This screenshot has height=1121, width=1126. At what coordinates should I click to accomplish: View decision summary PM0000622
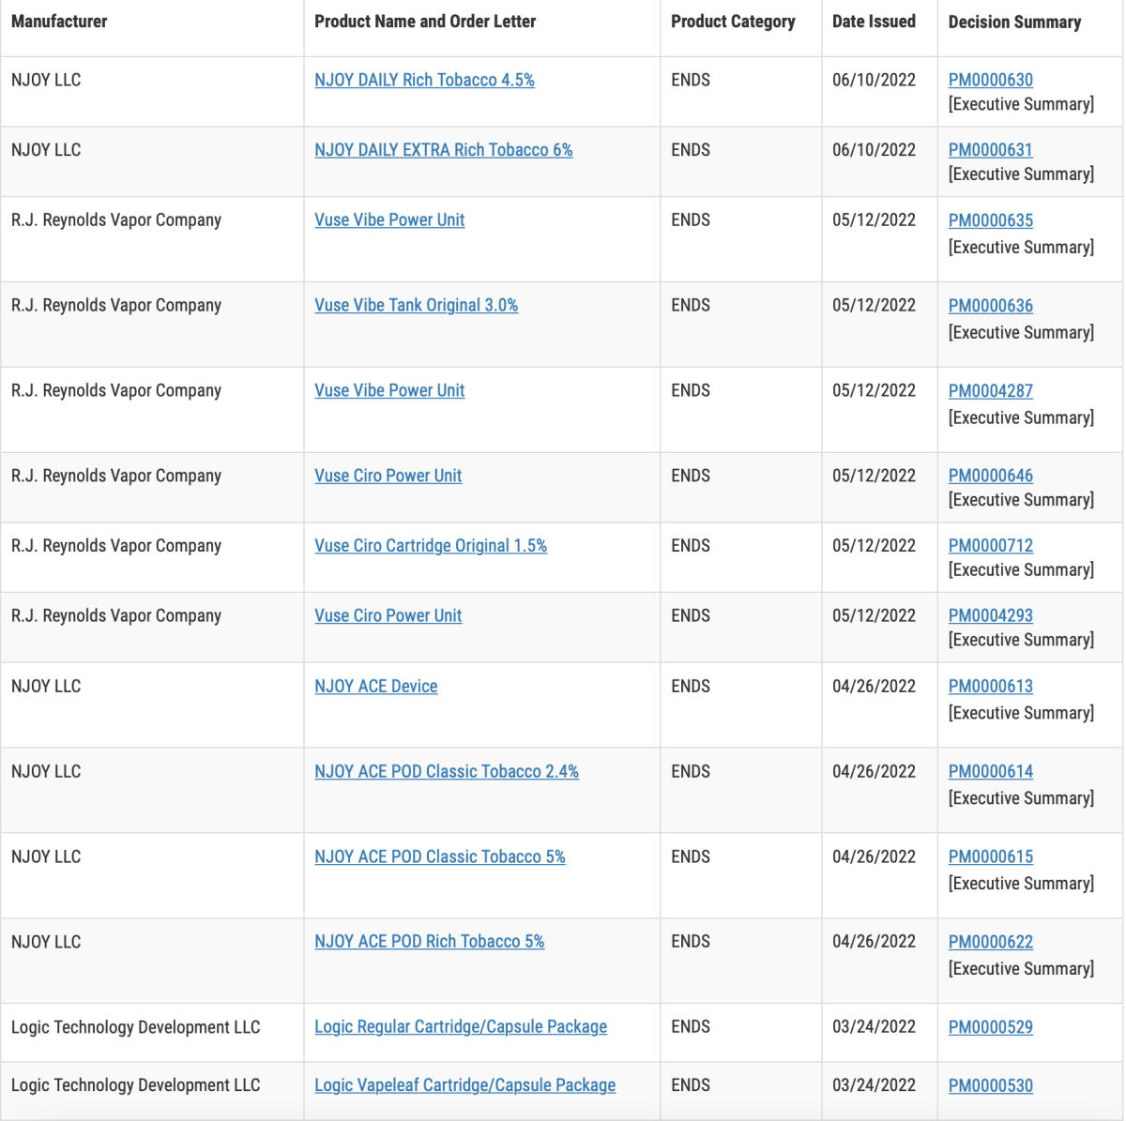(x=991, y=942)
